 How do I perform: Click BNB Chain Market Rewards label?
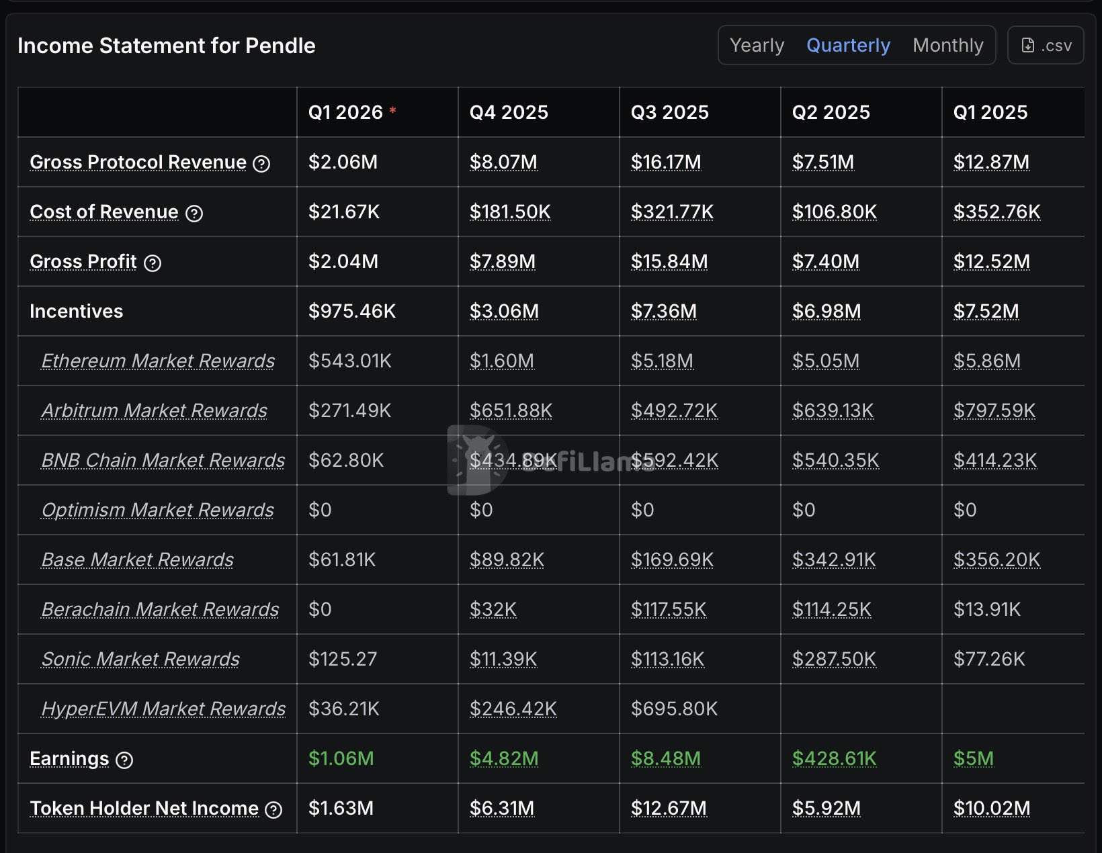coord(163,460)
